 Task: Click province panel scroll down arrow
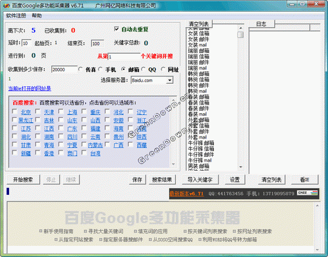pyautogui.click(x=173, y=164)
